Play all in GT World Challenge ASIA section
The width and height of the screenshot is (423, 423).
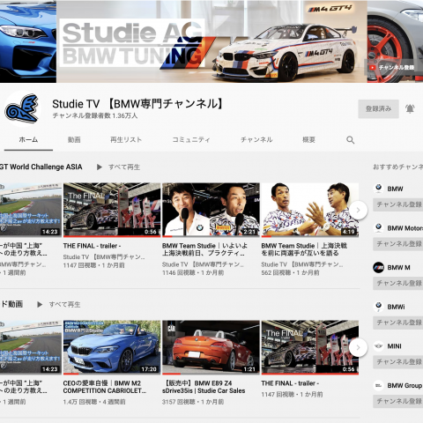tap(119, 167)
